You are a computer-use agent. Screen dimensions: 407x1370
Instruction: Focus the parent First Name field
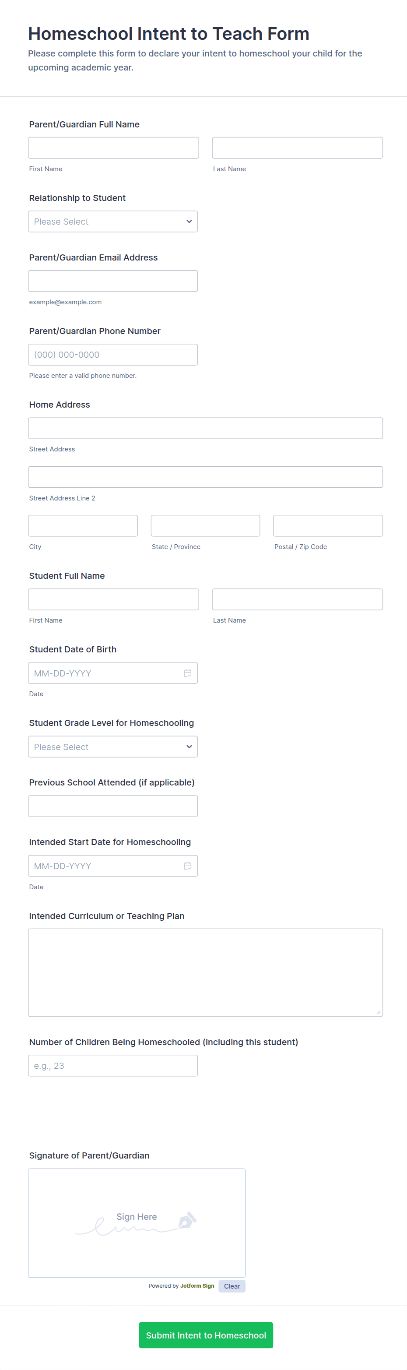click(113, 148)
